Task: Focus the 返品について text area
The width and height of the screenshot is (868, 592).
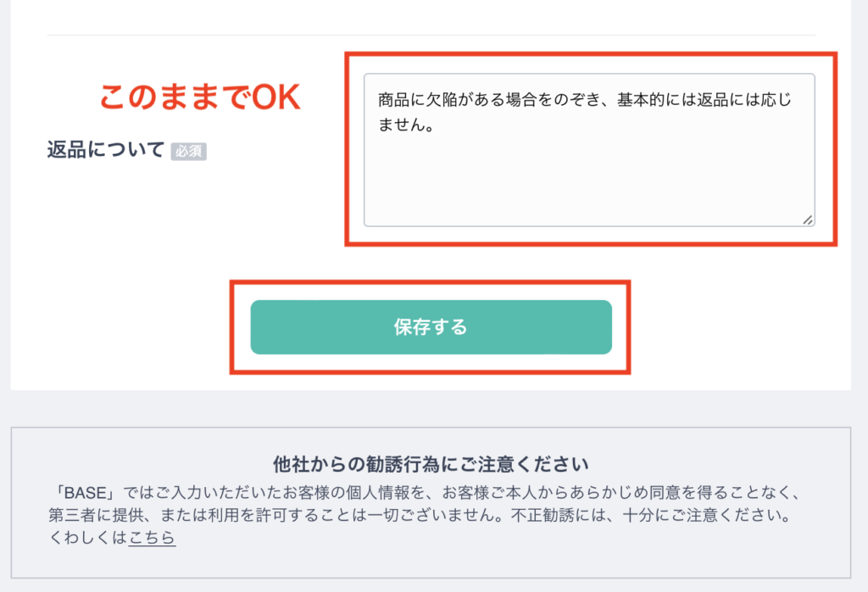Action: 589,150
